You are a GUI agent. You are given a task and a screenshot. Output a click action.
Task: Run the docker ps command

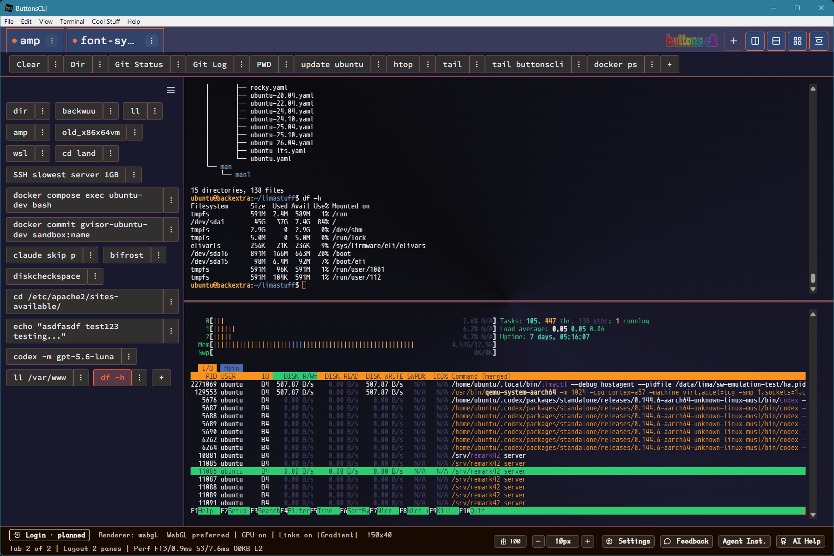(615, 65)
